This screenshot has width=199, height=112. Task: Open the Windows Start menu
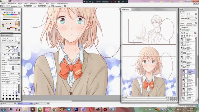tap(3, 109)
